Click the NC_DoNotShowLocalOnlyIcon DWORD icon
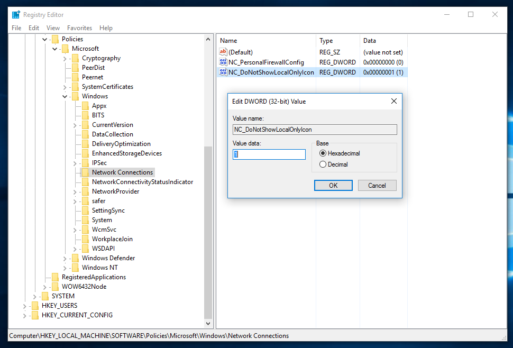 point(223,72)
